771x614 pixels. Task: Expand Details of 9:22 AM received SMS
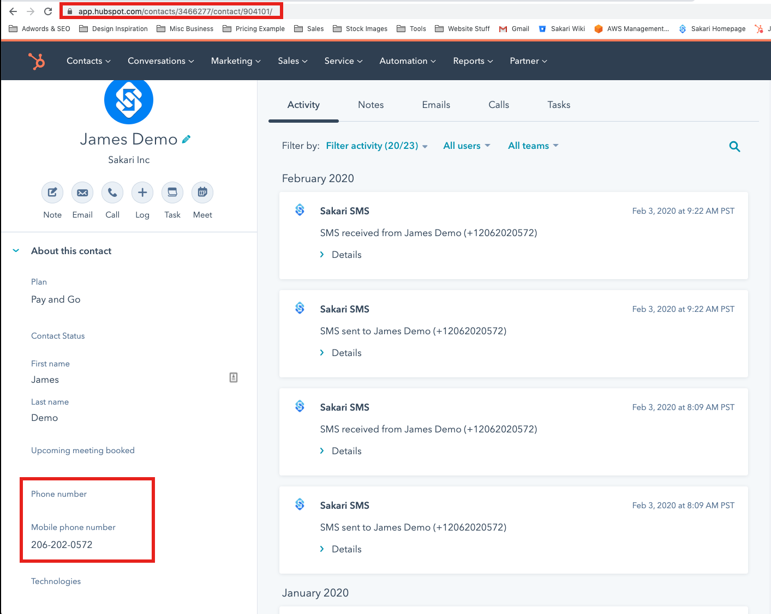point(340,255)
